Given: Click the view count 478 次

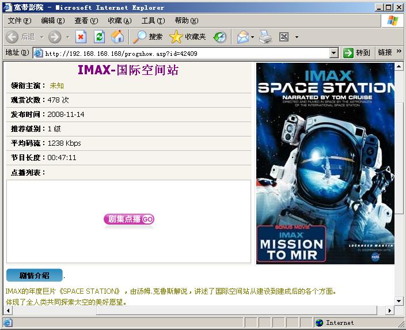Looking at the screenshot, I should tap(58, 100).
